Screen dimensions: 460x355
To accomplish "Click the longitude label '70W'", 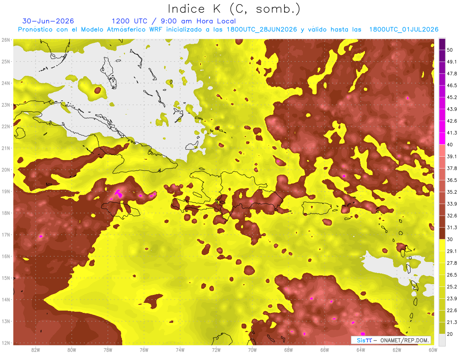I will coord(252,350).
